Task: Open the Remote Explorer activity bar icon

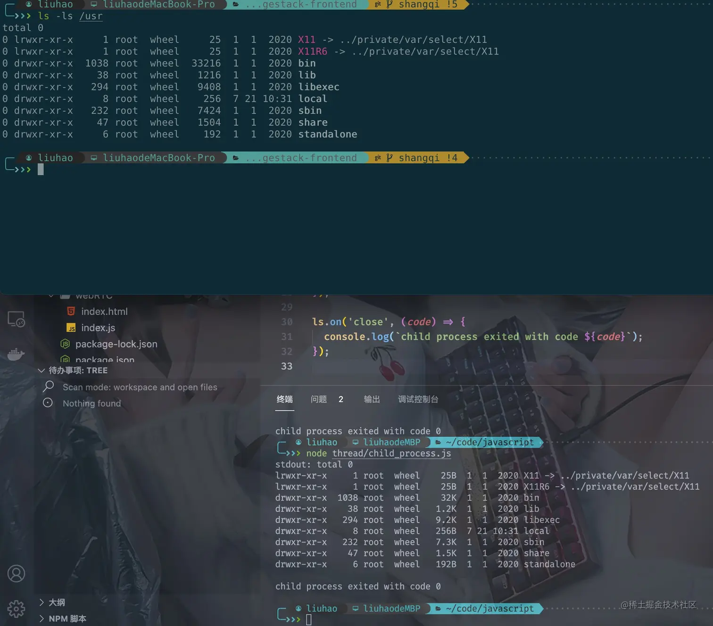Action: tap(16, 320)
